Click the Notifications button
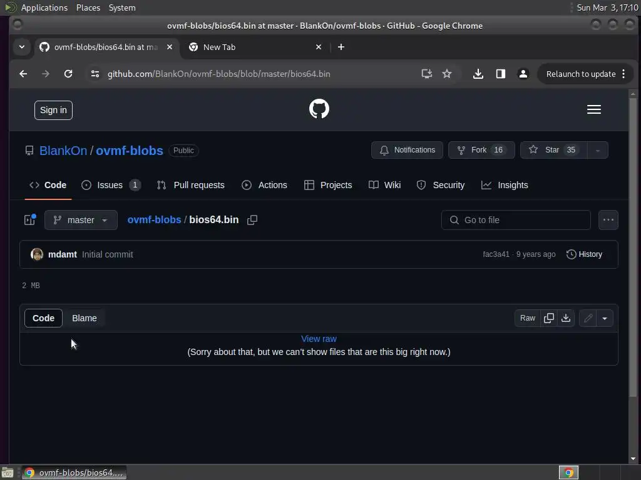Image resolution: width=641 pixels, height=480 pixels. tap(407, 150)
